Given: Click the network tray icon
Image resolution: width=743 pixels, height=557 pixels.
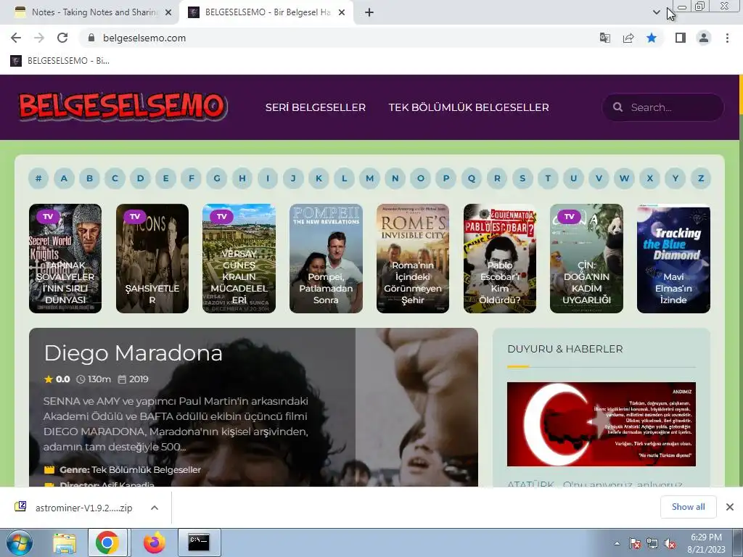Looking at the screenshot, I should (652, 544).
